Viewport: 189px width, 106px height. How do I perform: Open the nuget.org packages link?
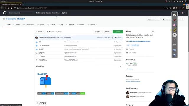tap(139, 41)
